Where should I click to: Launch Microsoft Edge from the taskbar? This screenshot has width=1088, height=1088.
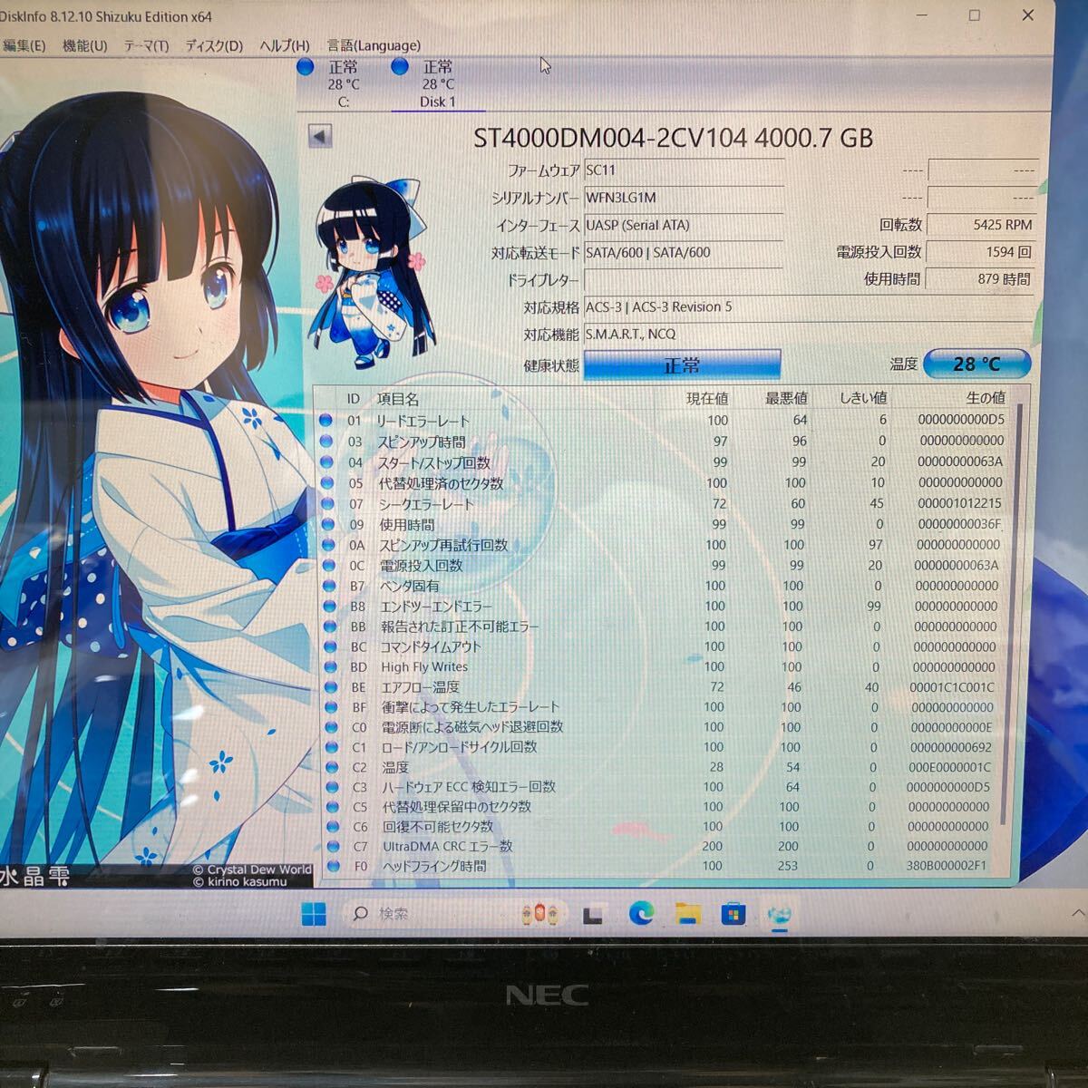(641, 914)
